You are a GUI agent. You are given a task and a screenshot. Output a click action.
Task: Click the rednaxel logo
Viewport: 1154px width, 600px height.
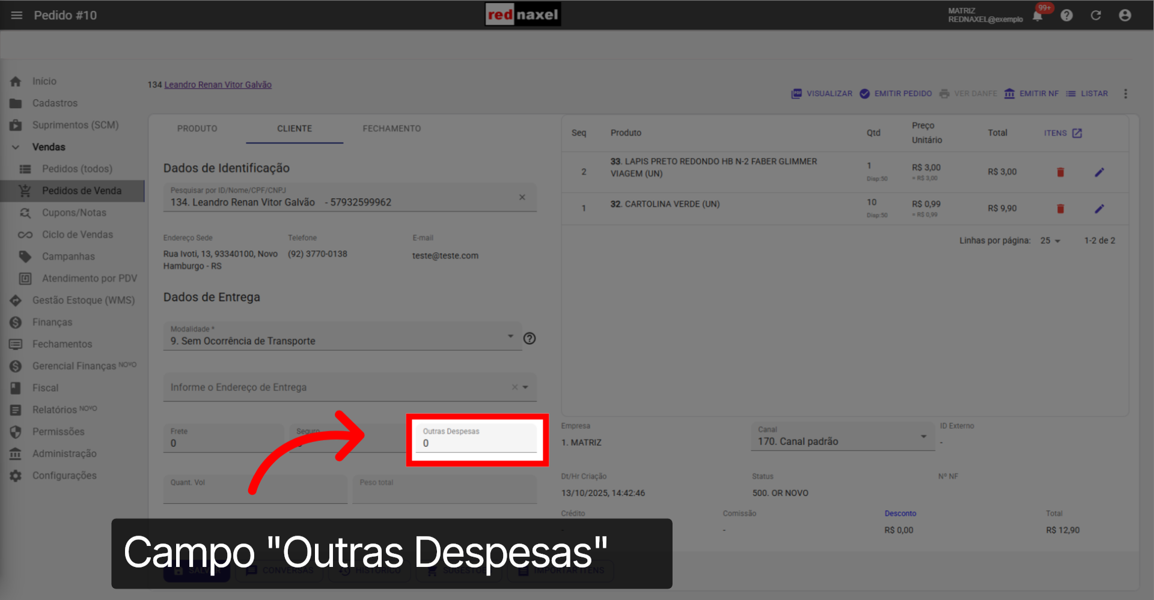pos(523,14)
